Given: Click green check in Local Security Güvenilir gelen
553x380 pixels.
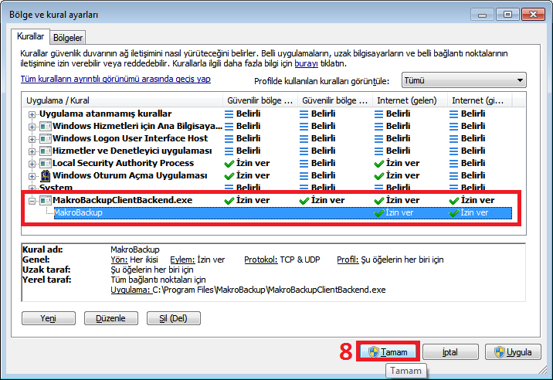Looking at the screenshot, I should (x=229, y=164).
